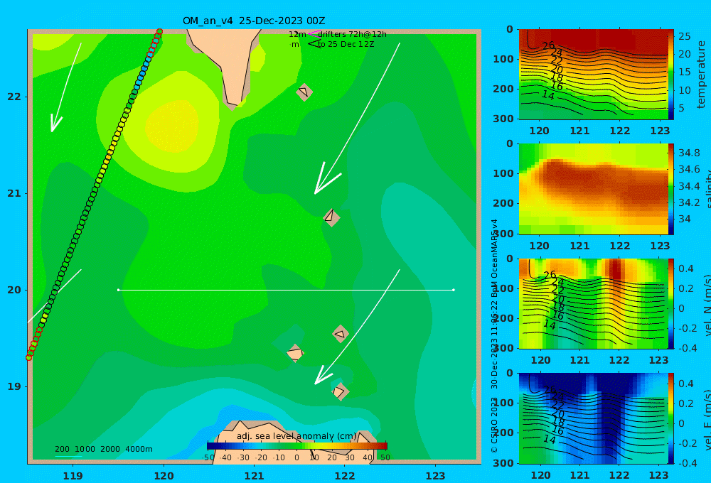The width and height of the screenshot is (711, 483).
Task: Select 'adj. sea level anomaly (cm)' label
Action: coord(296,436)
